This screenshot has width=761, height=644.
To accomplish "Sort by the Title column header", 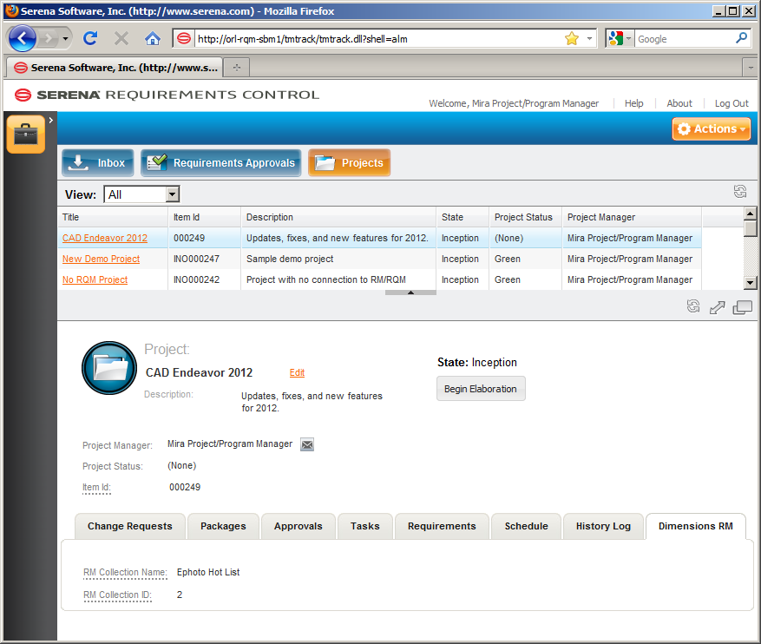I will [x=113, y=218].
